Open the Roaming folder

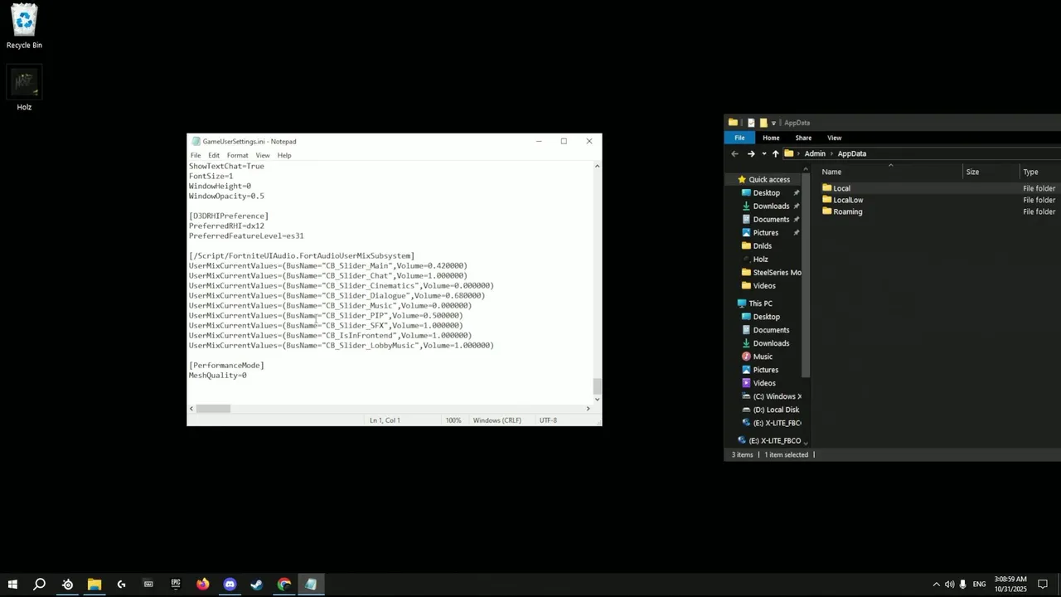coord(847,211)
